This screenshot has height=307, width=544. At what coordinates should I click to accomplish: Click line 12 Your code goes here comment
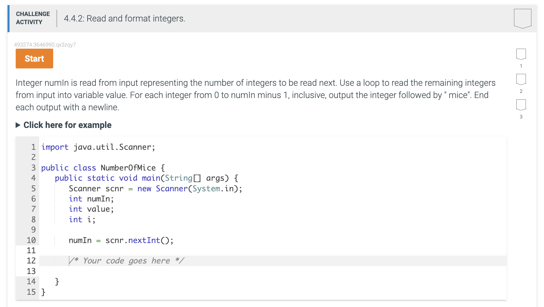(x=127, y=260)
